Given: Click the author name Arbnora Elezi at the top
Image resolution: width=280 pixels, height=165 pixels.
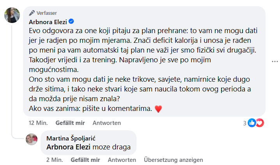Looking at the screenshot, I should point(48,21).
